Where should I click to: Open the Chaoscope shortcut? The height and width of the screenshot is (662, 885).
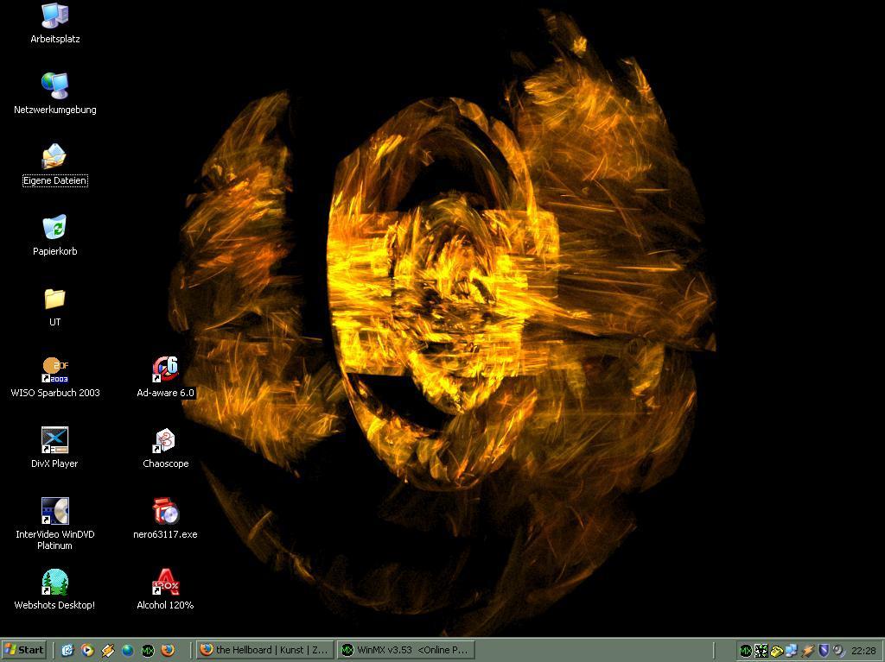[165, 440]
